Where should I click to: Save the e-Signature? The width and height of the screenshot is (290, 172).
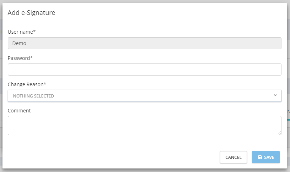pos(265,157)
